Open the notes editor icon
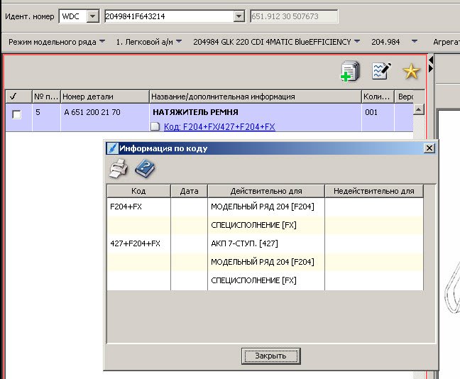The width and height of the screenshot is (460, 379). (381, 71)
